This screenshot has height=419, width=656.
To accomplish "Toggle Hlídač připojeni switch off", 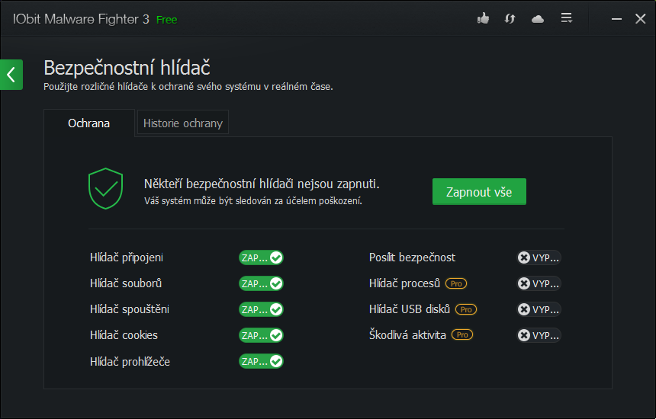I will pyautogui.click(x=261, y=257).
